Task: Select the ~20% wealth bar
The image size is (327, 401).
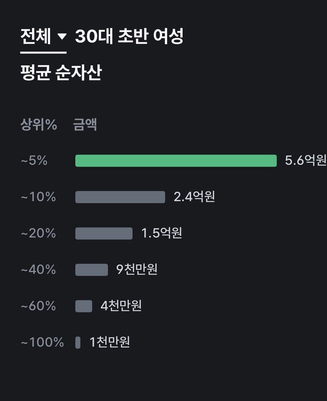Action: 104,233
